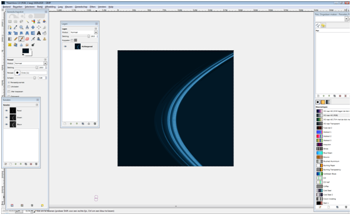Image resolution: width=351 pixels, height=215 pixels.
Task: Select the Rectangle Select tool
Action: tap(10, 21)
